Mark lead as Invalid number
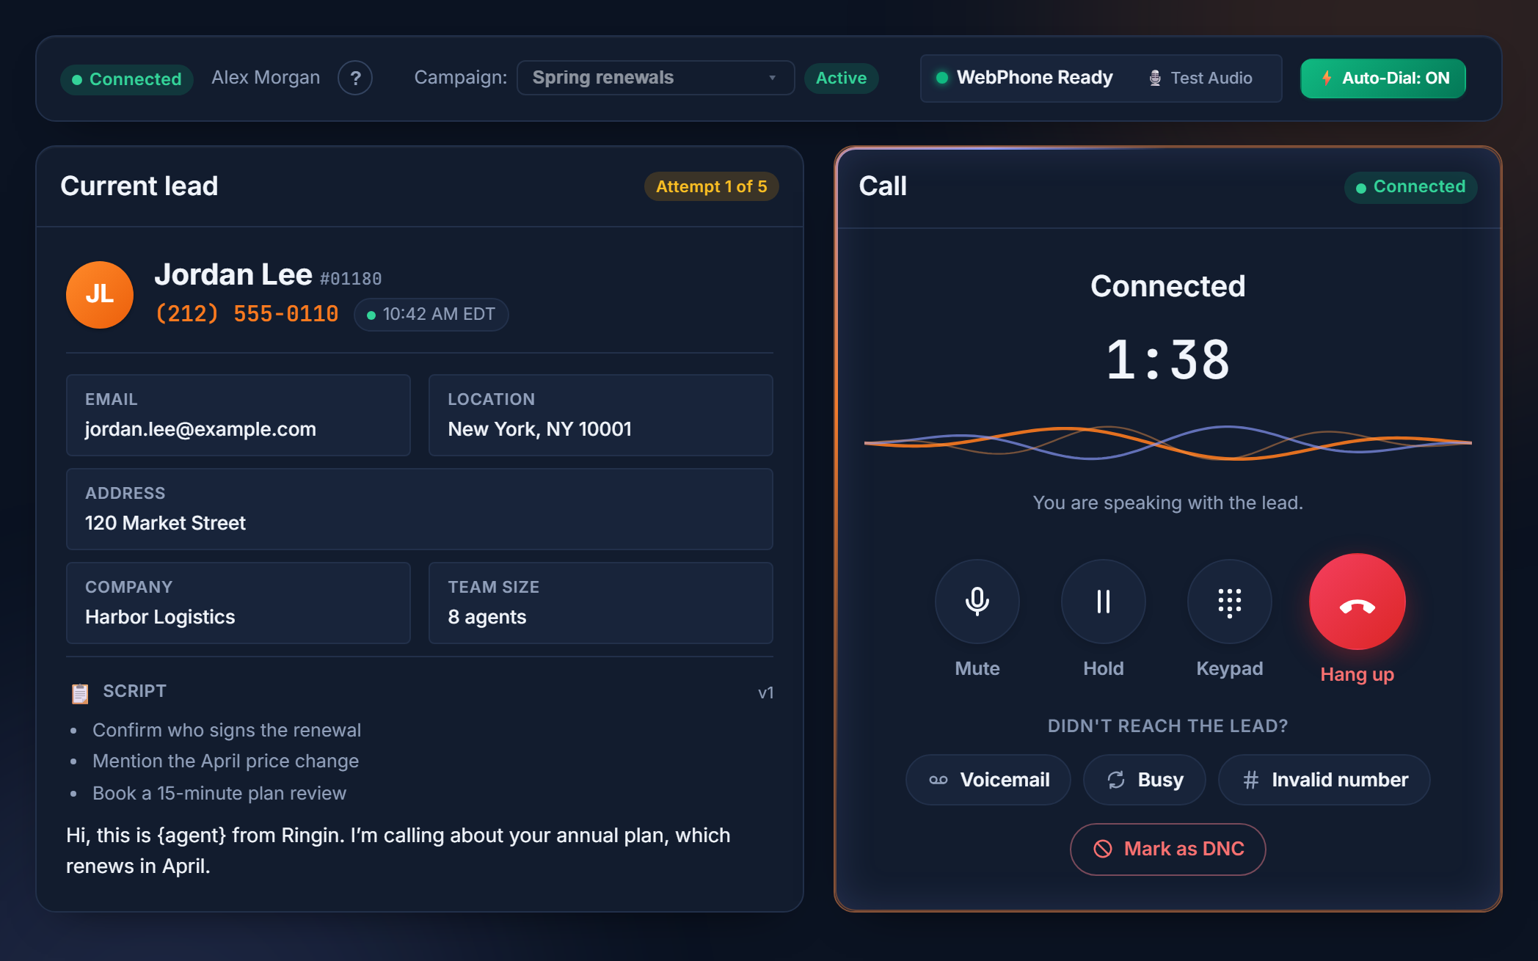Viewport: 1538px width, 961px height. pos(1324,780)
